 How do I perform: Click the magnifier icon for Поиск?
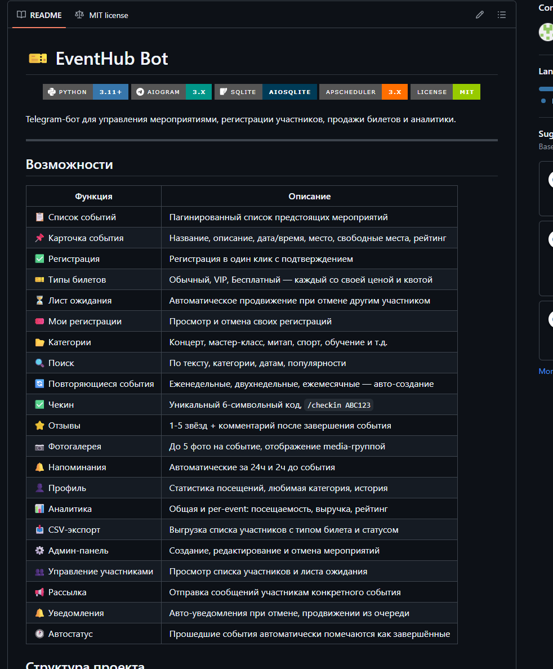point(39,363)
